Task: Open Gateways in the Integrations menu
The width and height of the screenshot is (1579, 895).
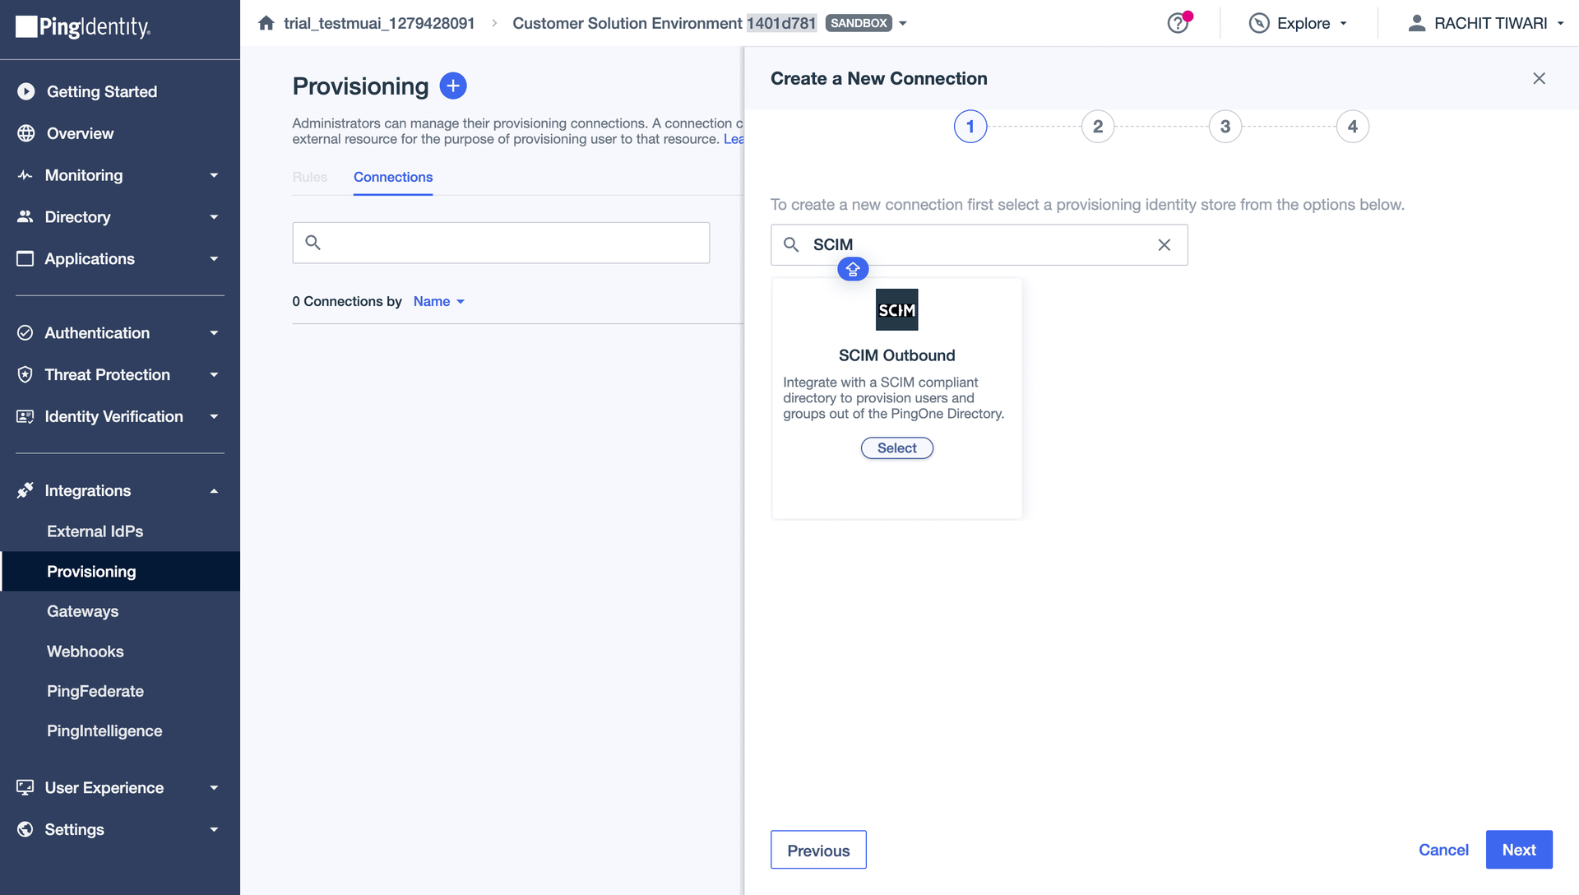Action: 82,611
